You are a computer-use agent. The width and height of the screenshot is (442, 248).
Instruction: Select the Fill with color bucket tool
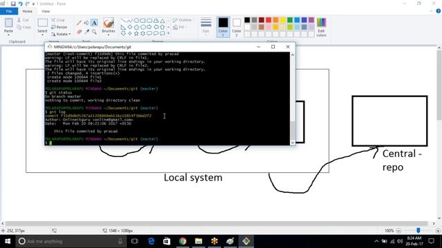(86, 23)
